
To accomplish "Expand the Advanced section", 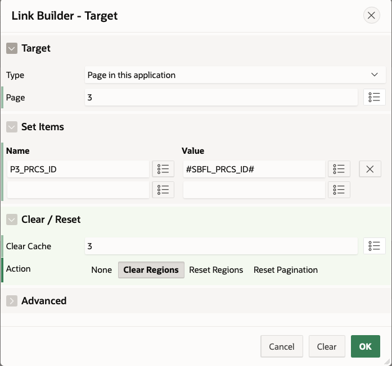I will (x=12, y=301).
